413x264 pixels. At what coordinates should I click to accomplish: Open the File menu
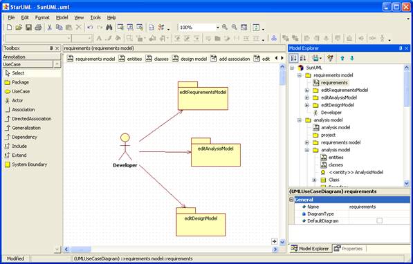pos(11,18)
